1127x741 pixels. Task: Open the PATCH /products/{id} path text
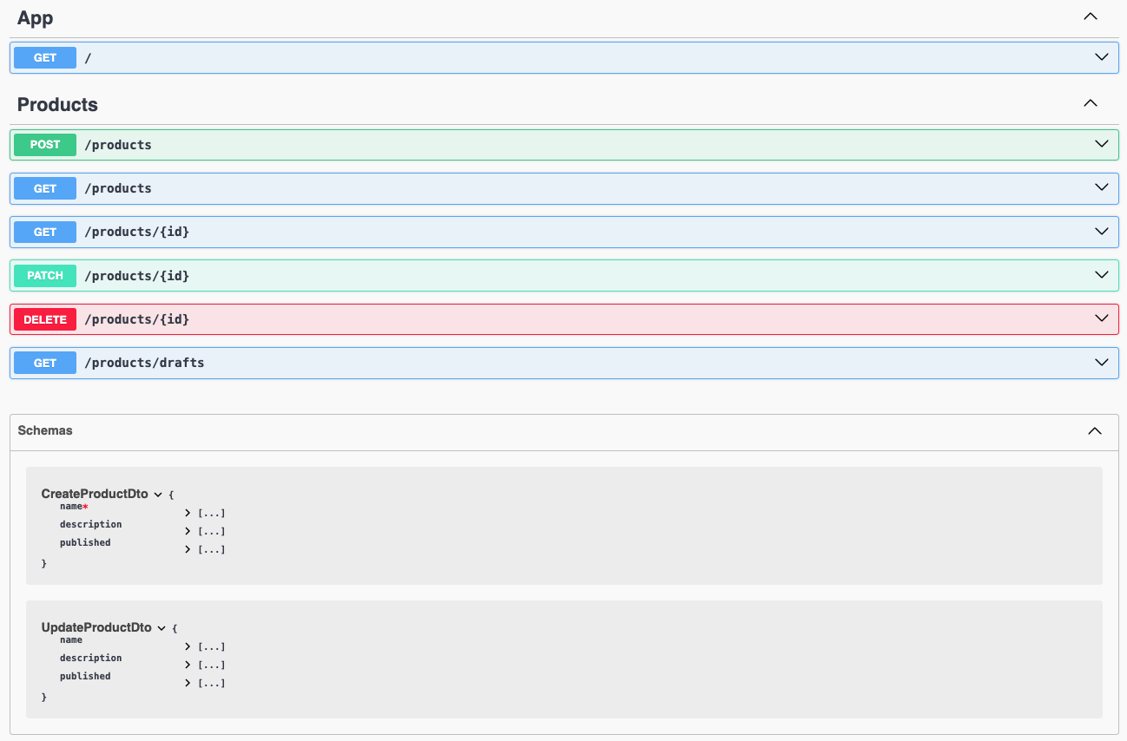click(x=136, y=276)
